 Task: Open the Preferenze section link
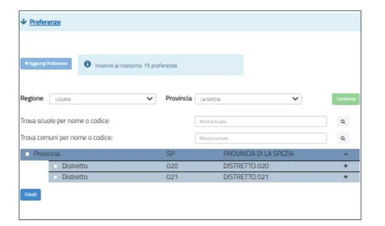pyautogui.click(x=45, y=22)
